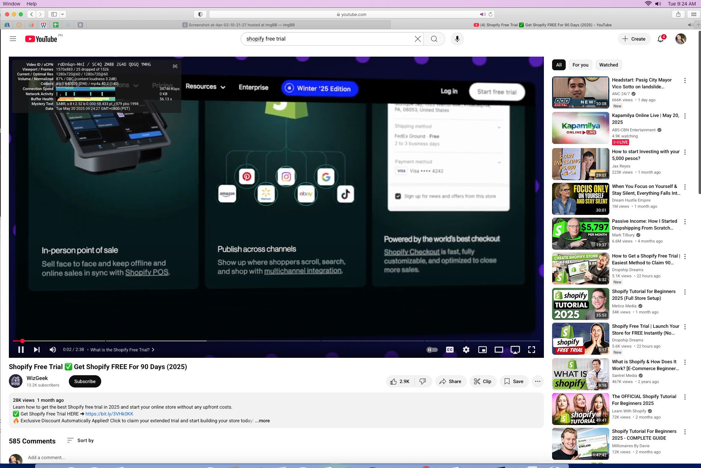The width and height of the screenshot is (701, 468).
Task: Start voice search with the microphone
Action: click(457, 39)
